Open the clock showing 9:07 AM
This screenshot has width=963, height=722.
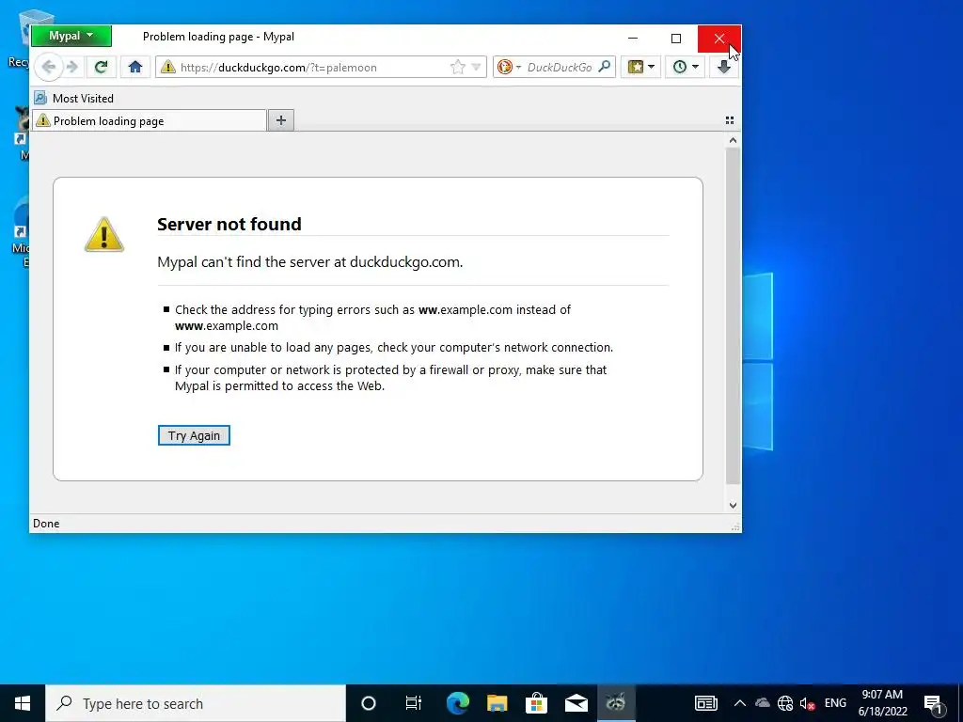pos(882,703)
